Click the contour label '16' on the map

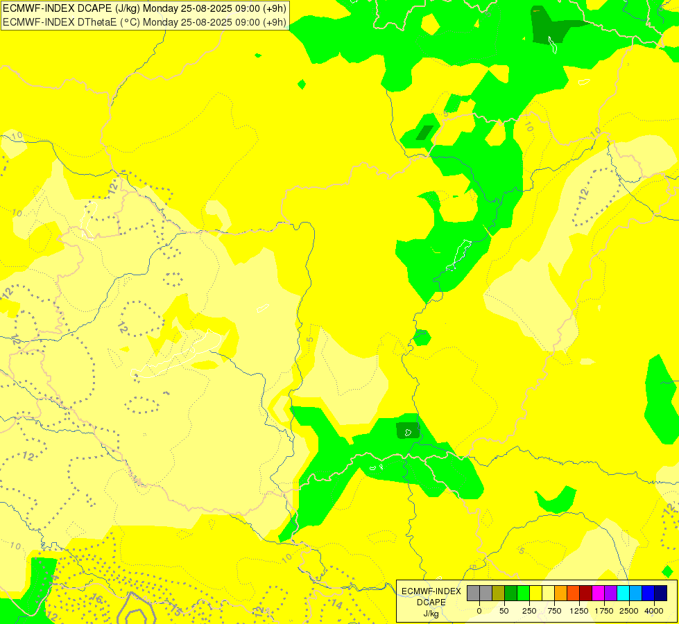coord(97,599)
